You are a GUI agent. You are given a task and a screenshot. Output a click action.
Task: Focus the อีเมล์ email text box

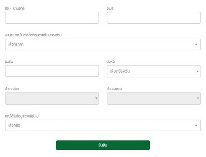(x=153, y=18)
